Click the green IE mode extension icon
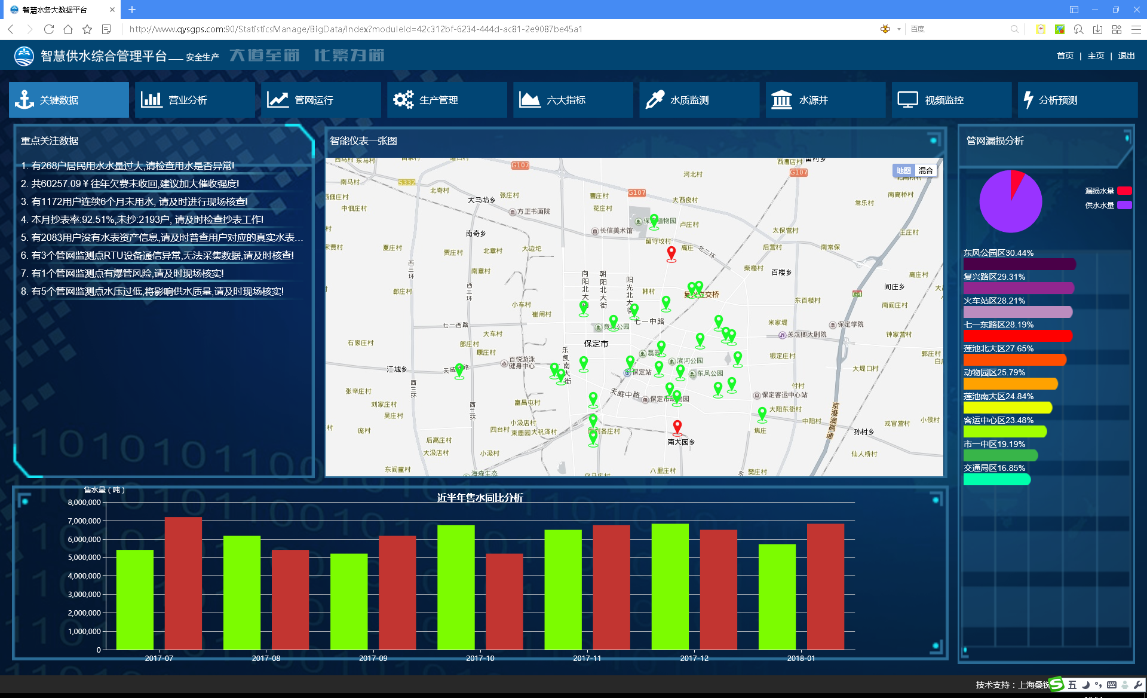1147x698 pixels. click(1060, 29)
